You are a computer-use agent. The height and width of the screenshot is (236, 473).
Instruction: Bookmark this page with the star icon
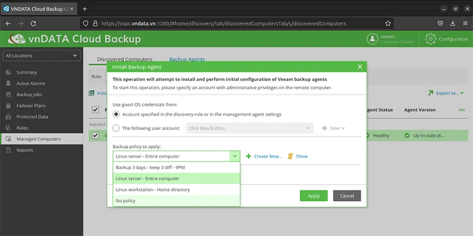(x=388, y=23)
